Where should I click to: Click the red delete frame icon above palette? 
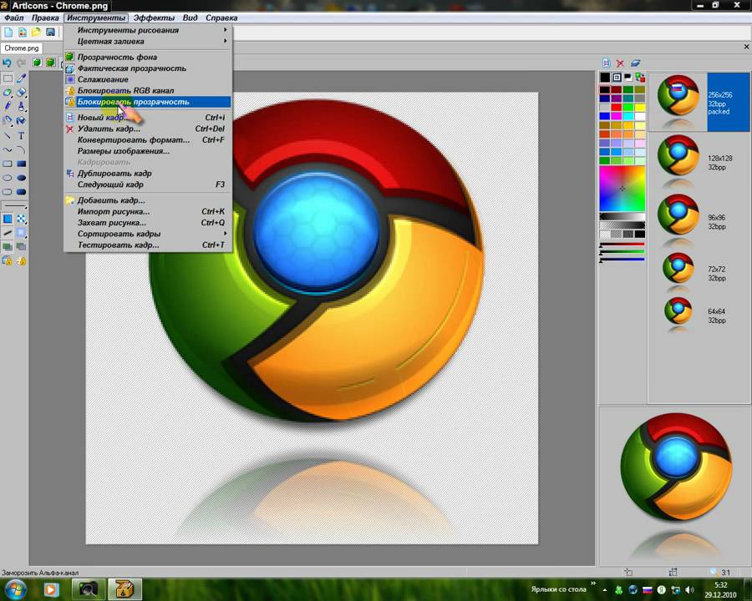[x=620, y=63]
